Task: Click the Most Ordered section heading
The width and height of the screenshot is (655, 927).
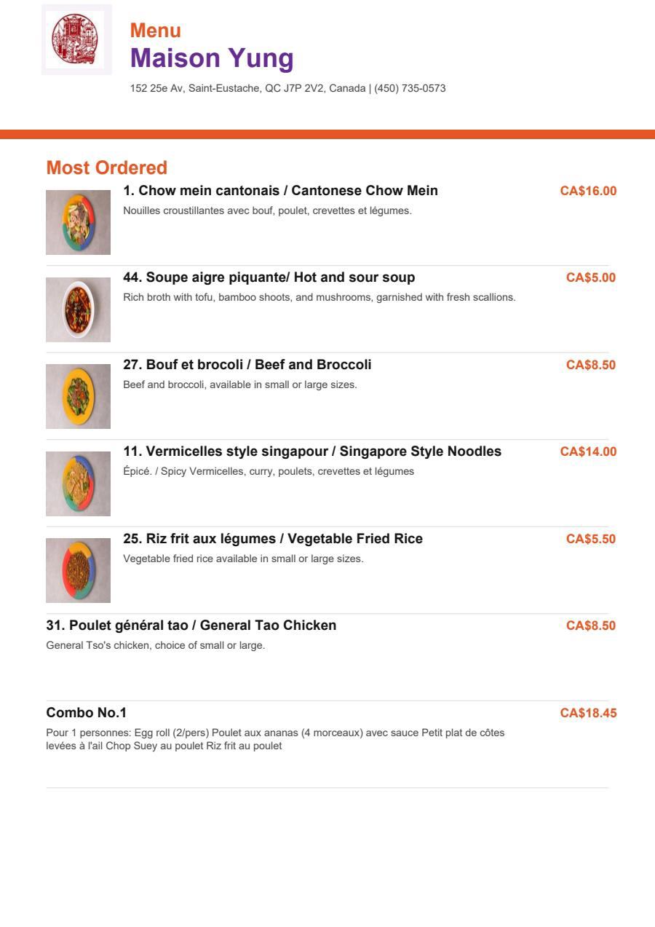Action: pos(107,167)
